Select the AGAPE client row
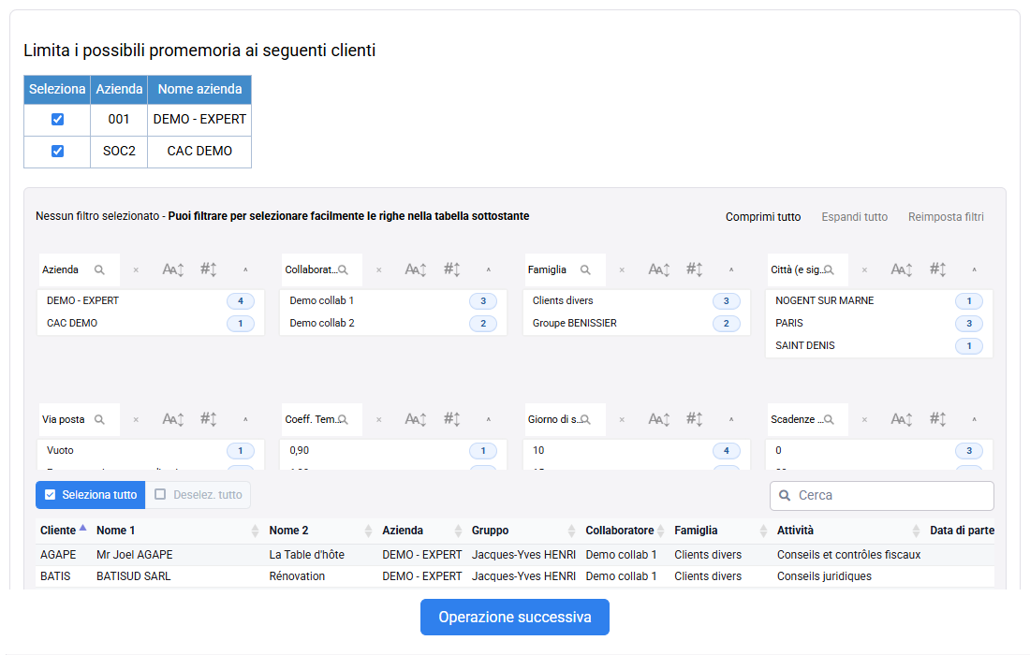1030x655 pixels. [x=515, y=555]
